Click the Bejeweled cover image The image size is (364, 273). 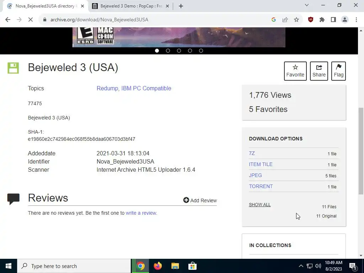[179, 37]
